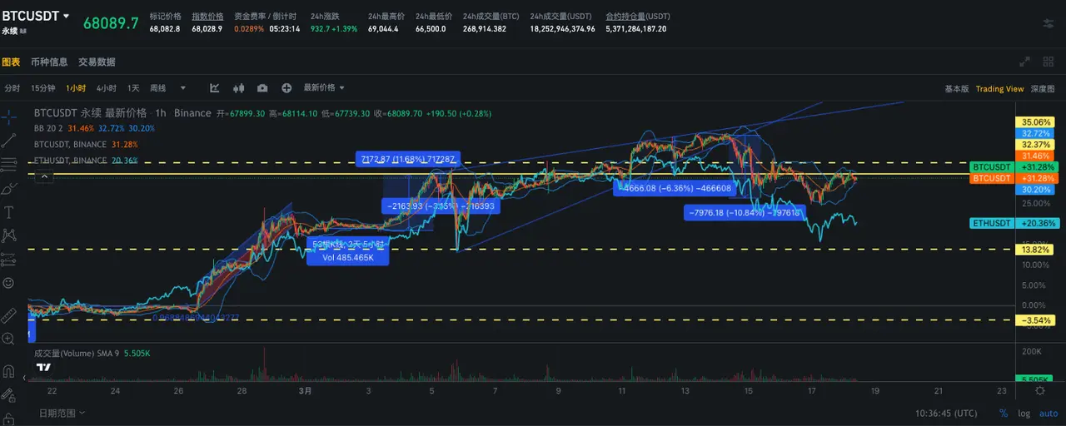
Task: Open the 最新价格 price type dropdown
Action: coord(324,88)
